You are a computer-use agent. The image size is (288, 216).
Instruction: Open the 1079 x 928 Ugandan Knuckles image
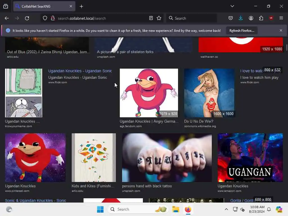coord(149,93)
